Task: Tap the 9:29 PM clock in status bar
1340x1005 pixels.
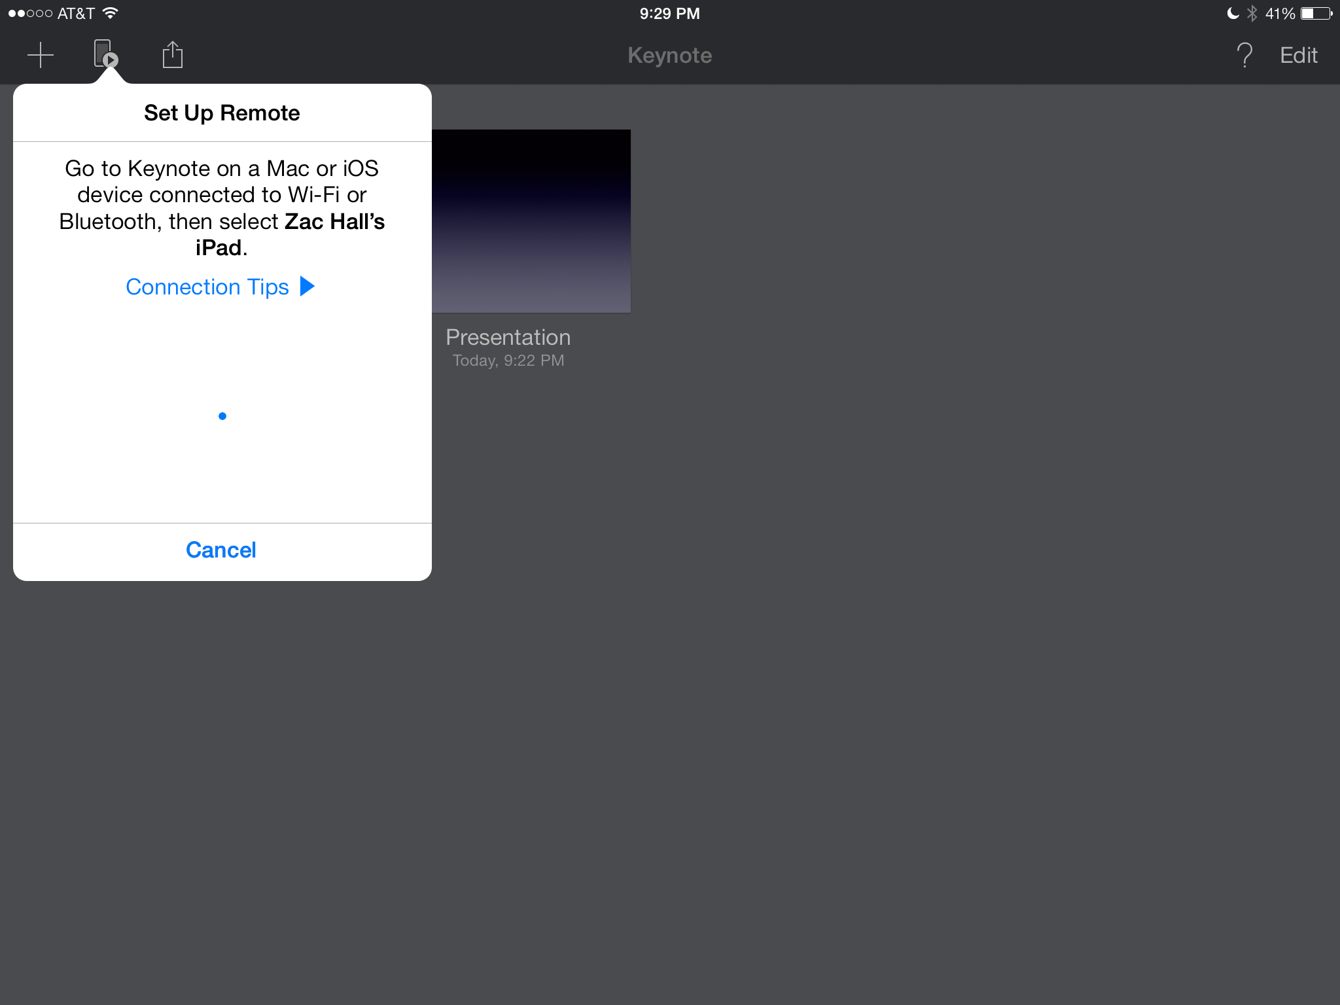Action: [x=669, y=13]
